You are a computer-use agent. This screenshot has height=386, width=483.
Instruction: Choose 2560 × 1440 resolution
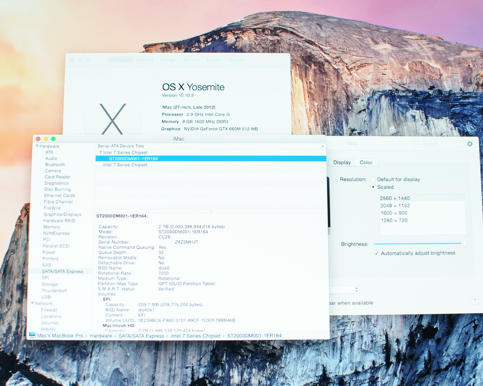click(x=422, y=198)
